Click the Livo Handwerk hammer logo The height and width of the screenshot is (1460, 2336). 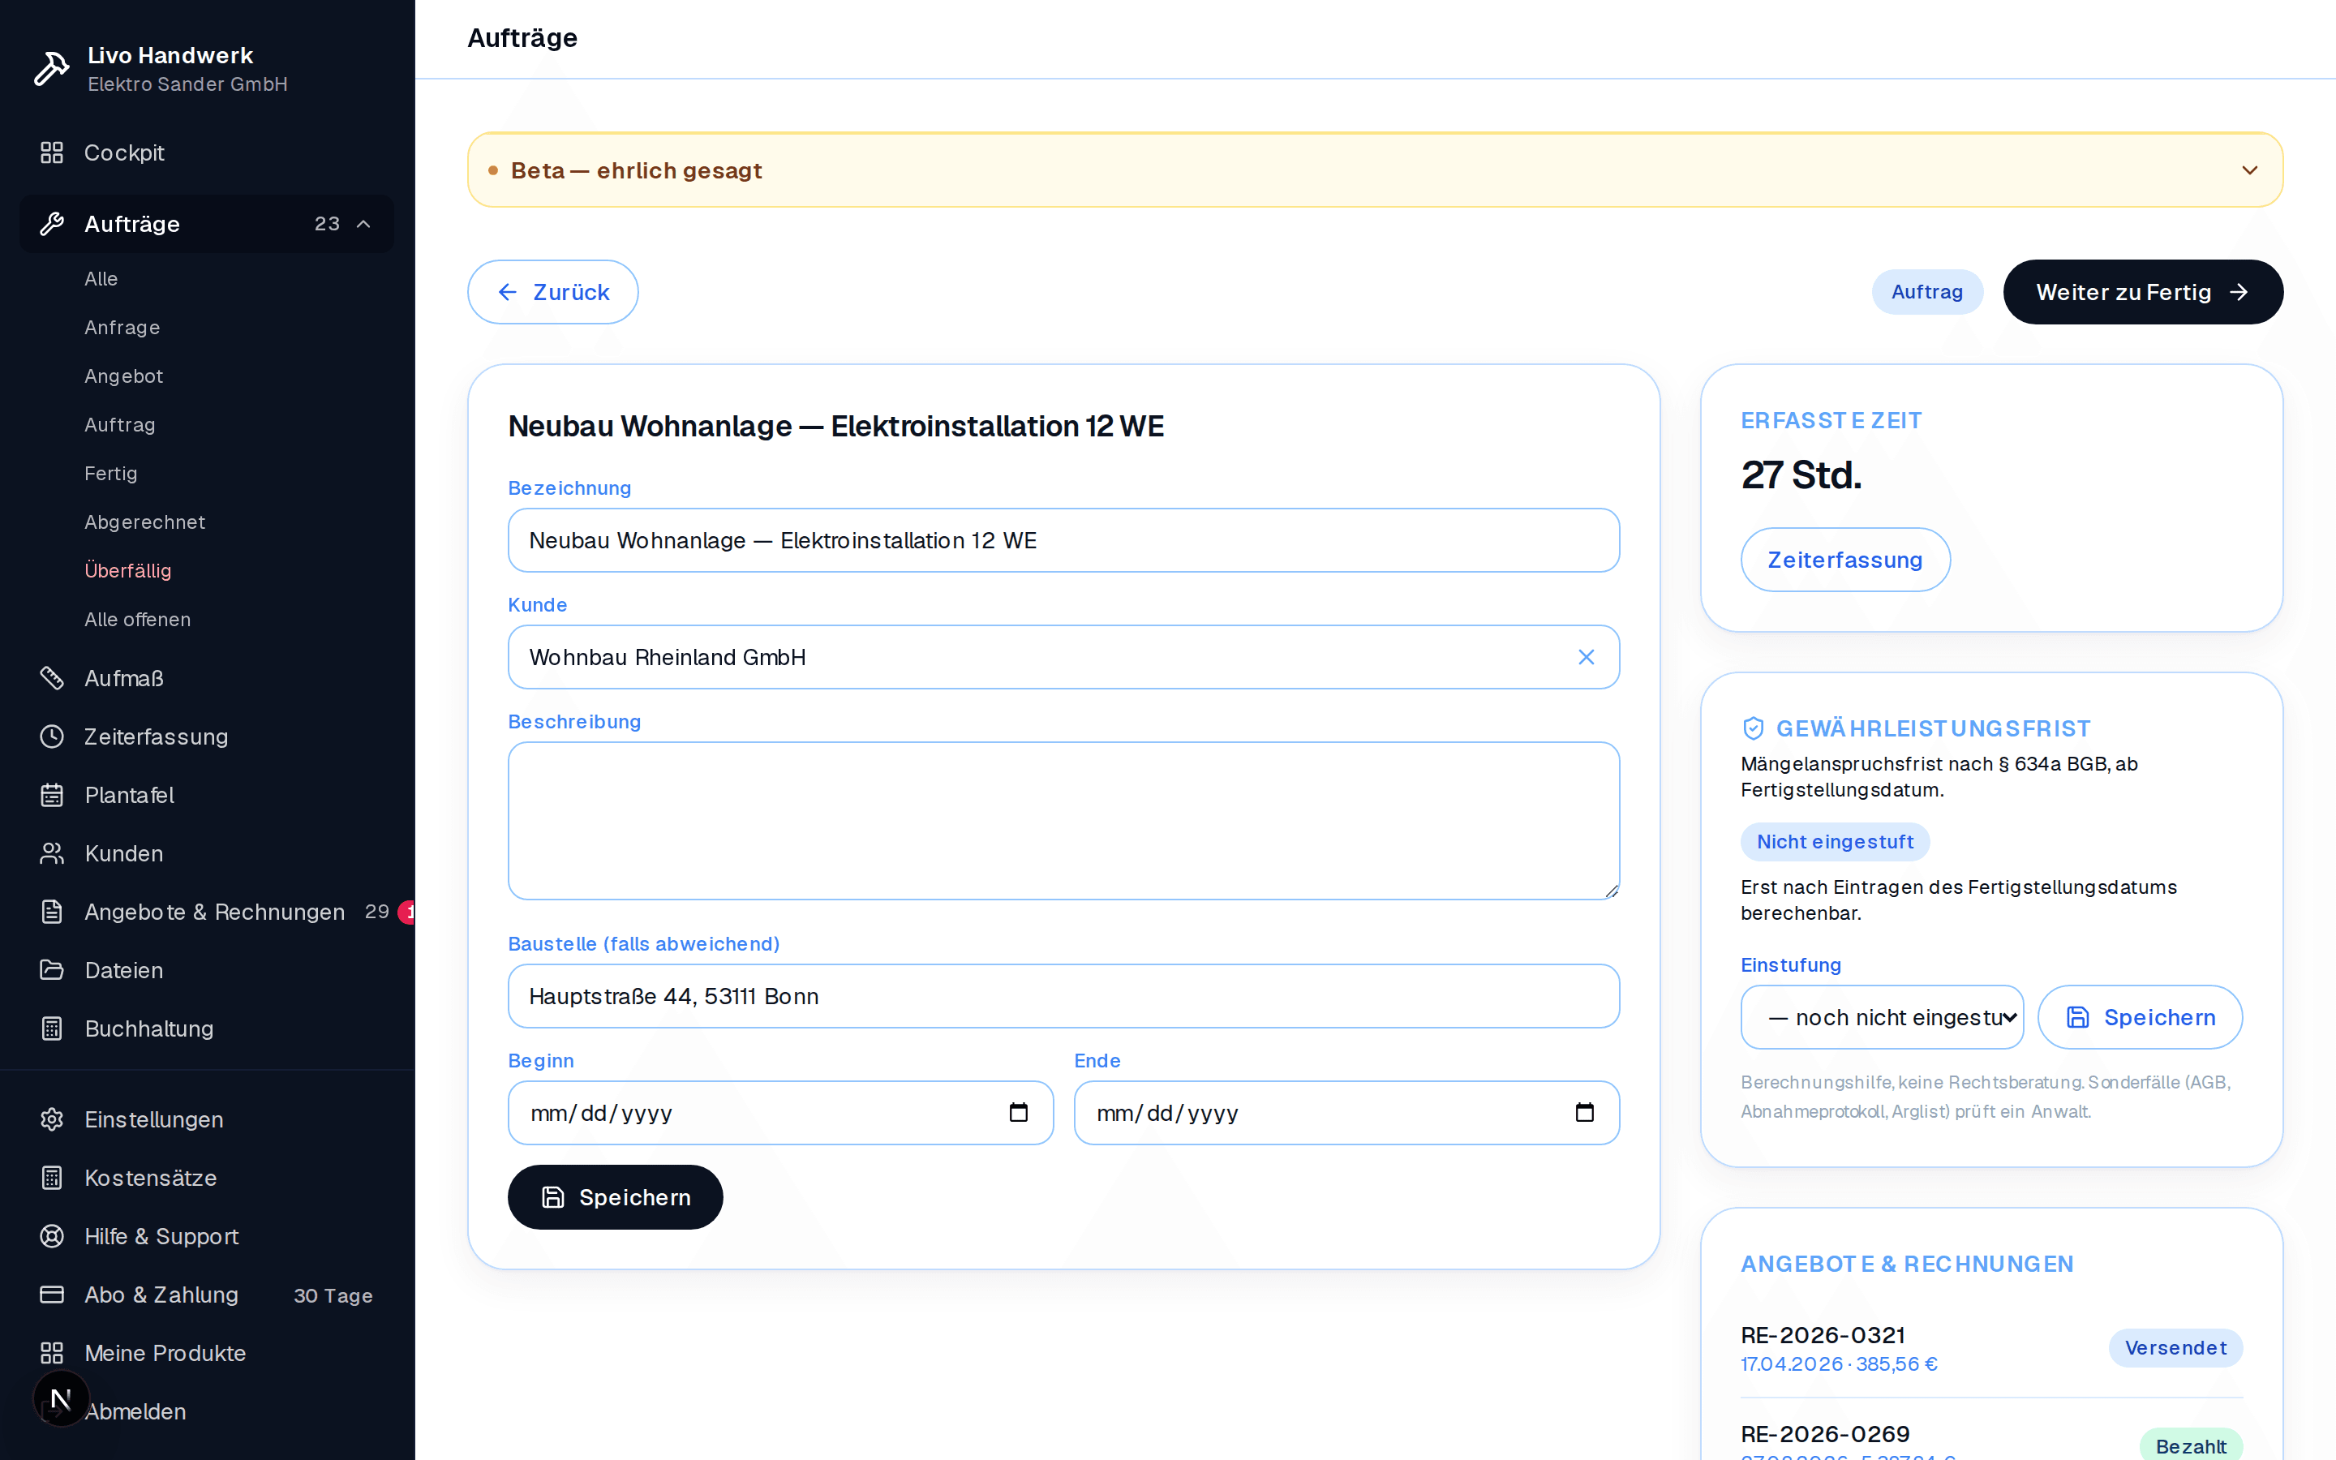52,69
